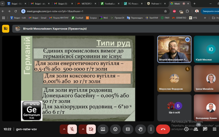Open a new browser tab
The width and height of the screenshot is (219, 137).
194,4
